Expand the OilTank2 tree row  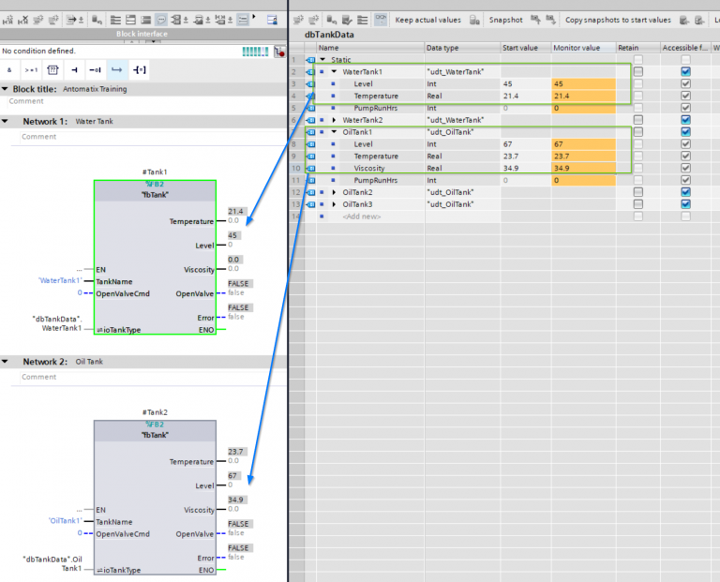click(x=335, y=192)
